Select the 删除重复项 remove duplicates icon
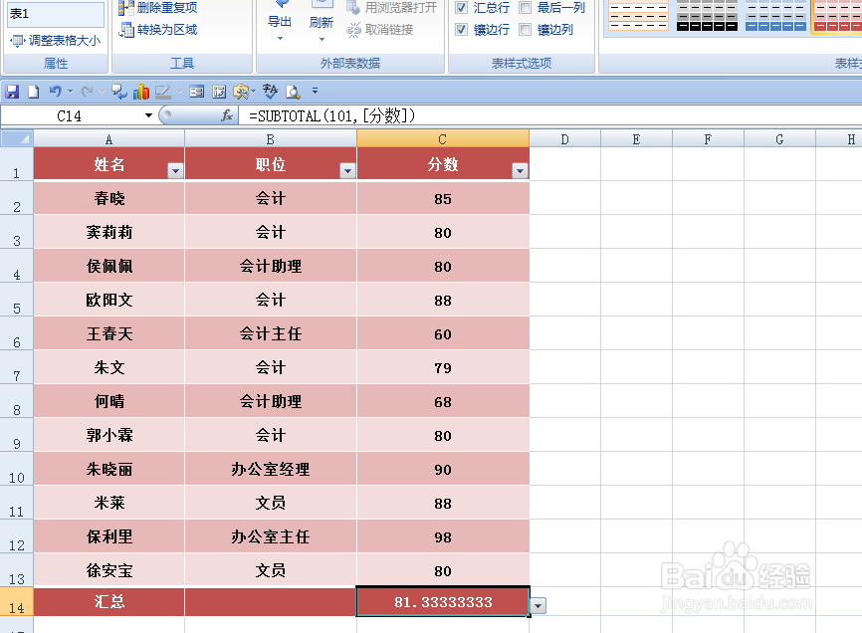Screen dimensions: 862x633 [x=127, y=8]
